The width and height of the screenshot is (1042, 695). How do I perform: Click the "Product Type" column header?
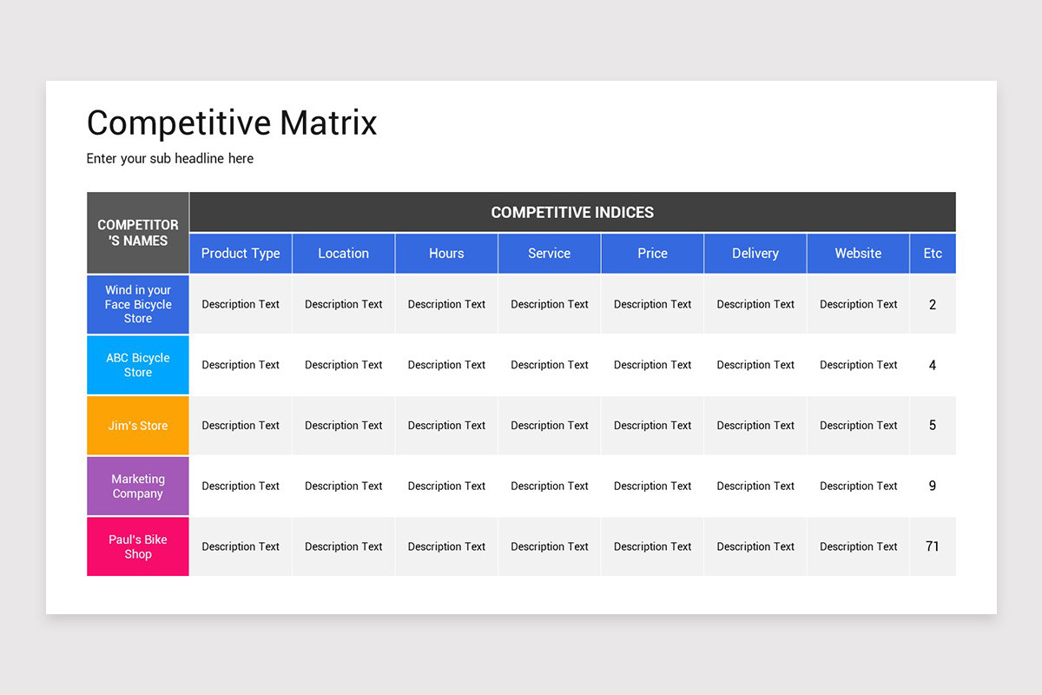click(240, 253)
